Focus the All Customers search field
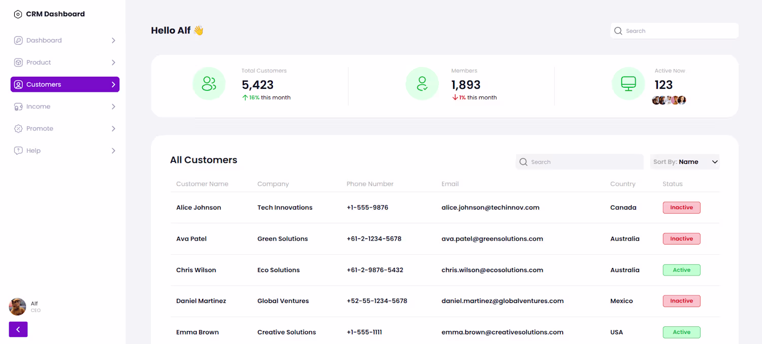The height and width of the screenshot is (344, 762). [x=580, y=162]
